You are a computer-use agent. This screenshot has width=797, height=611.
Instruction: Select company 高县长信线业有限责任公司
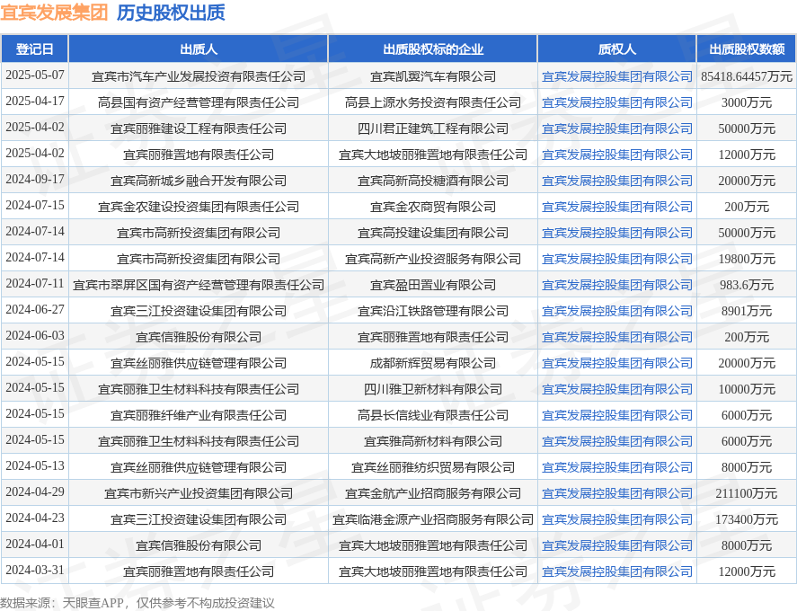(x=433, y=415)
